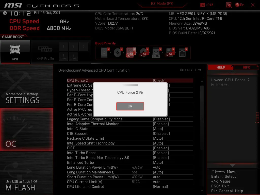The width and height of the screenshot is (260, 195).
Task: Take a screenshot with the F12 camera icon
Action: (202, 5)
